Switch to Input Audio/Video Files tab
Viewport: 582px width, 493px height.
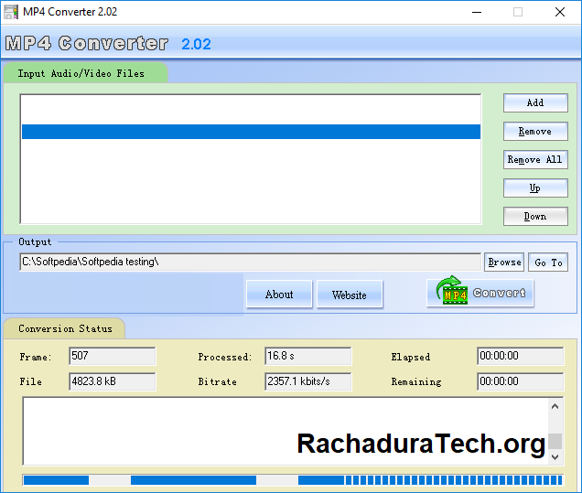[85, 73]
